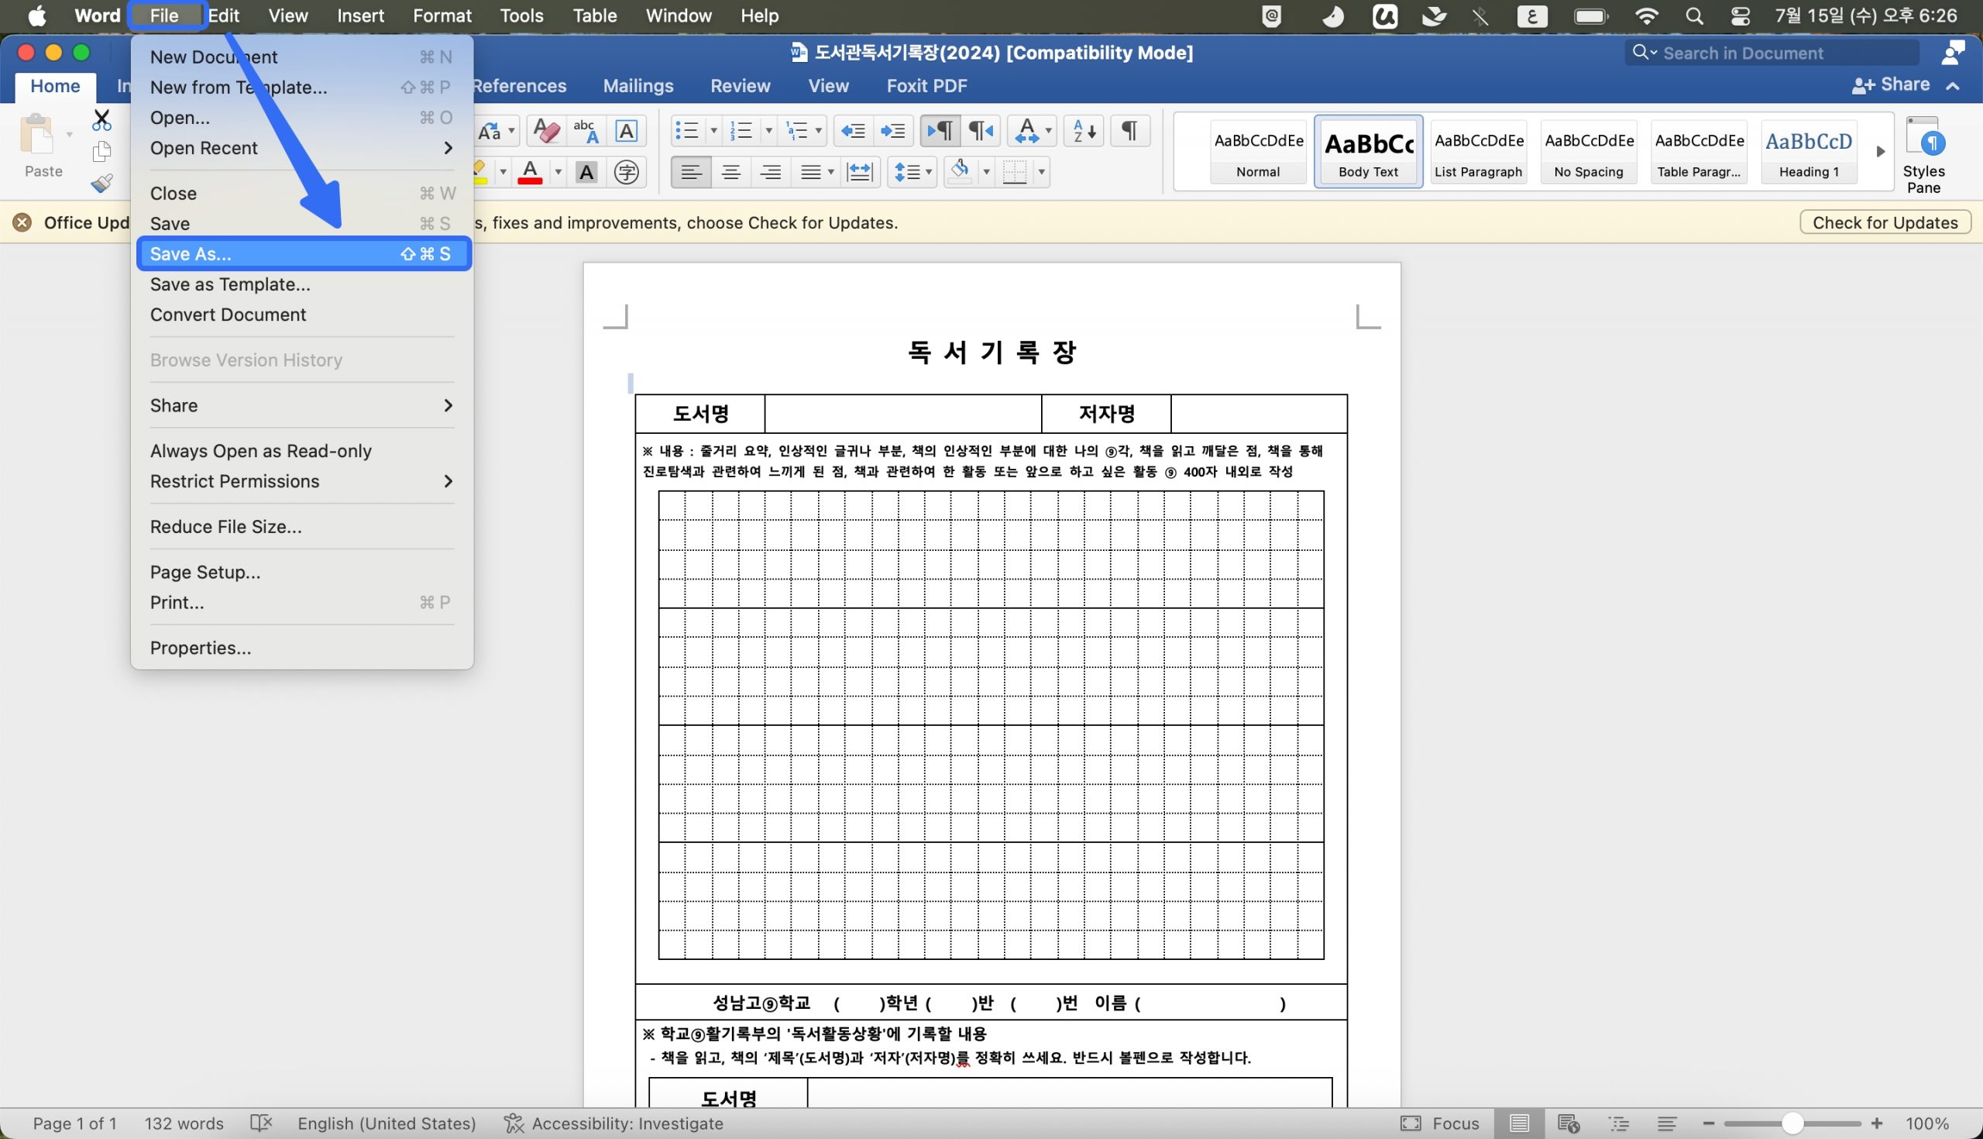Click the Center text alignment icon

click(731, 172)
